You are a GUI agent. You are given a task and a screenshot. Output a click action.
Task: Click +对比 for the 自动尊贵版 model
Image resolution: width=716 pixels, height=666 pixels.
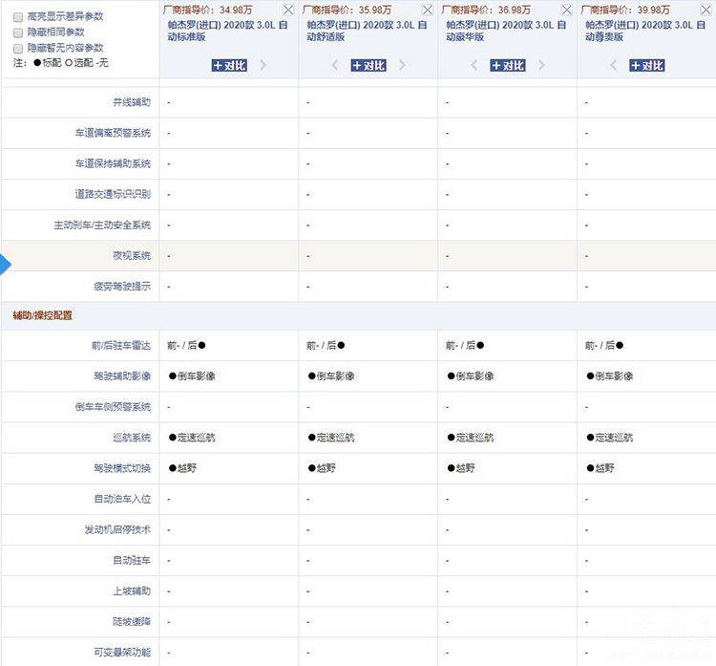pos(647,66)
